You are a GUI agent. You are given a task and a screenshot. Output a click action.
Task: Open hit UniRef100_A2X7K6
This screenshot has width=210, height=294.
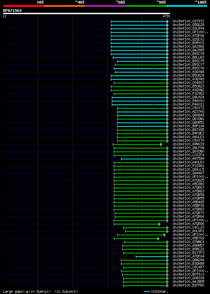188,112
